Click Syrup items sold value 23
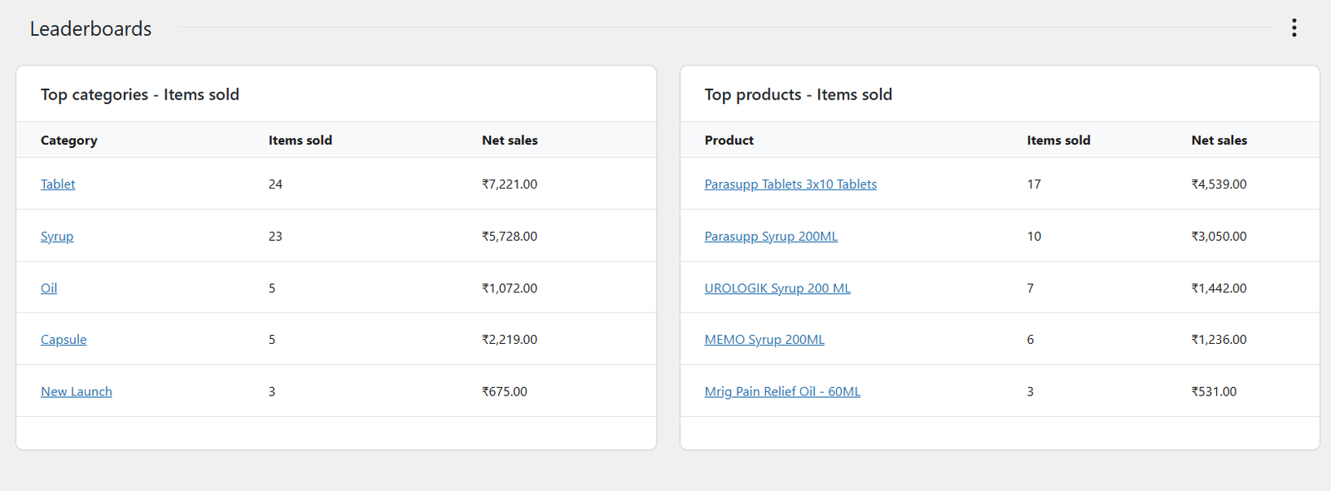The image size is (1331, 491). [275, 237]
